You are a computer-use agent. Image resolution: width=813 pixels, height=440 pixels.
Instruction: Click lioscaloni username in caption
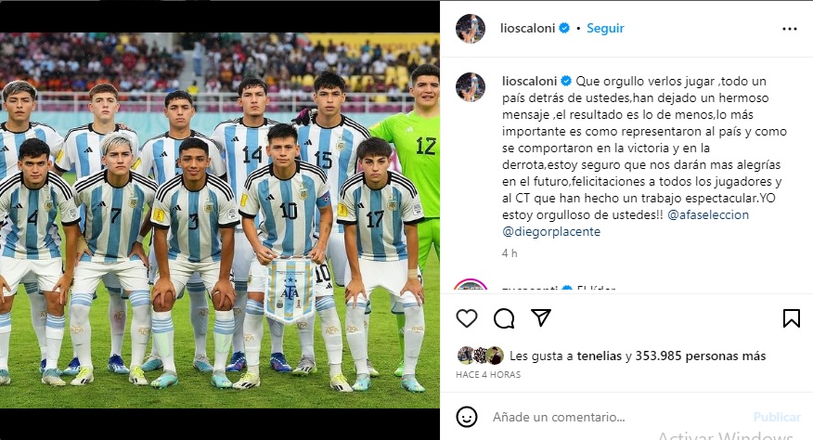tap(529, 81)
